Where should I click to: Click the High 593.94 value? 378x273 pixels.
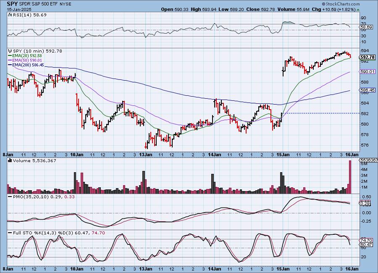[x=203, y=9]
